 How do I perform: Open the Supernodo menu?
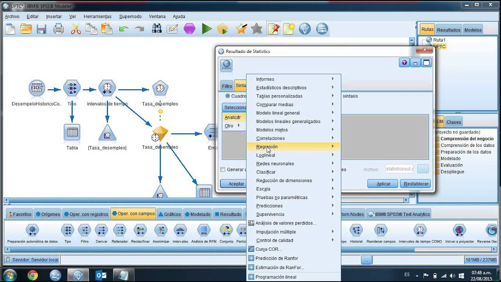coord(130,16)
